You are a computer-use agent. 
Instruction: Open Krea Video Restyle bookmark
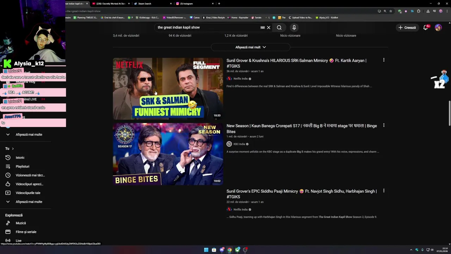[214, 17]
